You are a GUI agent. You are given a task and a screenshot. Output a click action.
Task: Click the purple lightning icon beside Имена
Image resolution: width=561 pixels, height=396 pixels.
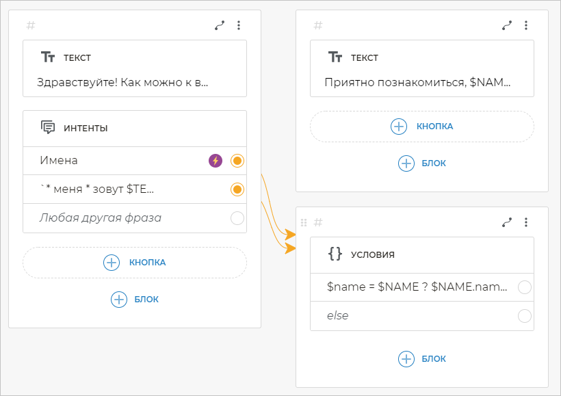pos(216,161)
